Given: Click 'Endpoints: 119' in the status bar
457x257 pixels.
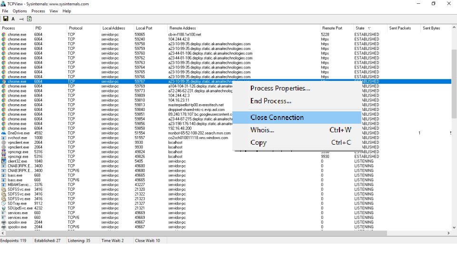Looking at the screenshot, I should click(x=13, y=241).
